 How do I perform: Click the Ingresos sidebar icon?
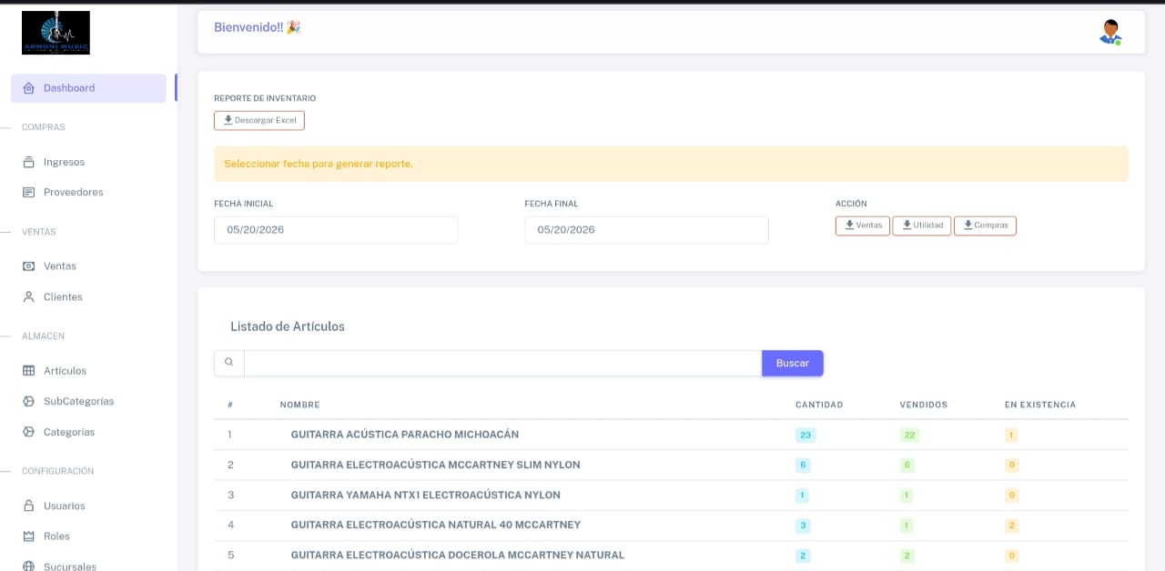coord(28,162)
